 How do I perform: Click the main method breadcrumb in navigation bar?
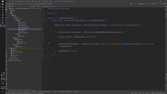click(51, 4)
